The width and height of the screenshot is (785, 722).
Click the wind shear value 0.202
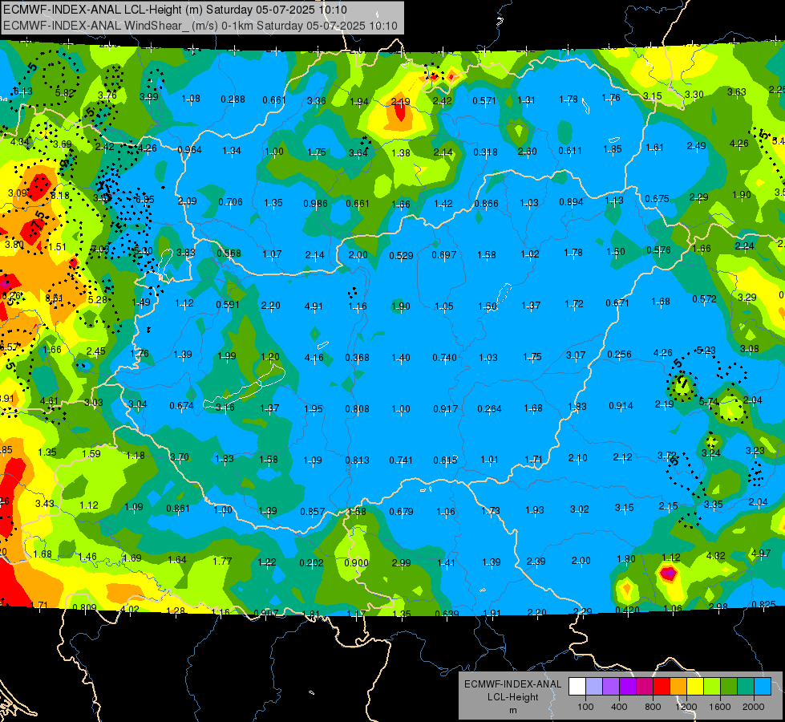(x=311, y=563)
